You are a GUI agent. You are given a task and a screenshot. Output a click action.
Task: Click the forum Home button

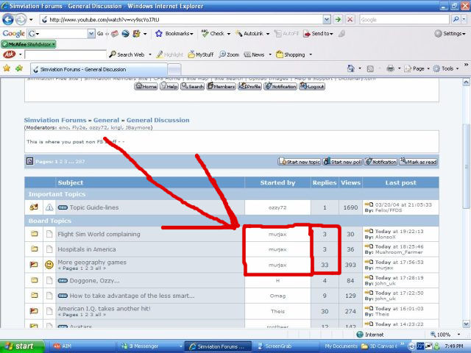click(x=145, y=86)
